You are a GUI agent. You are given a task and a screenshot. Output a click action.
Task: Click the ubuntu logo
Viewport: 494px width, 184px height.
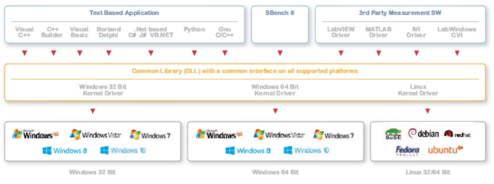445,150
